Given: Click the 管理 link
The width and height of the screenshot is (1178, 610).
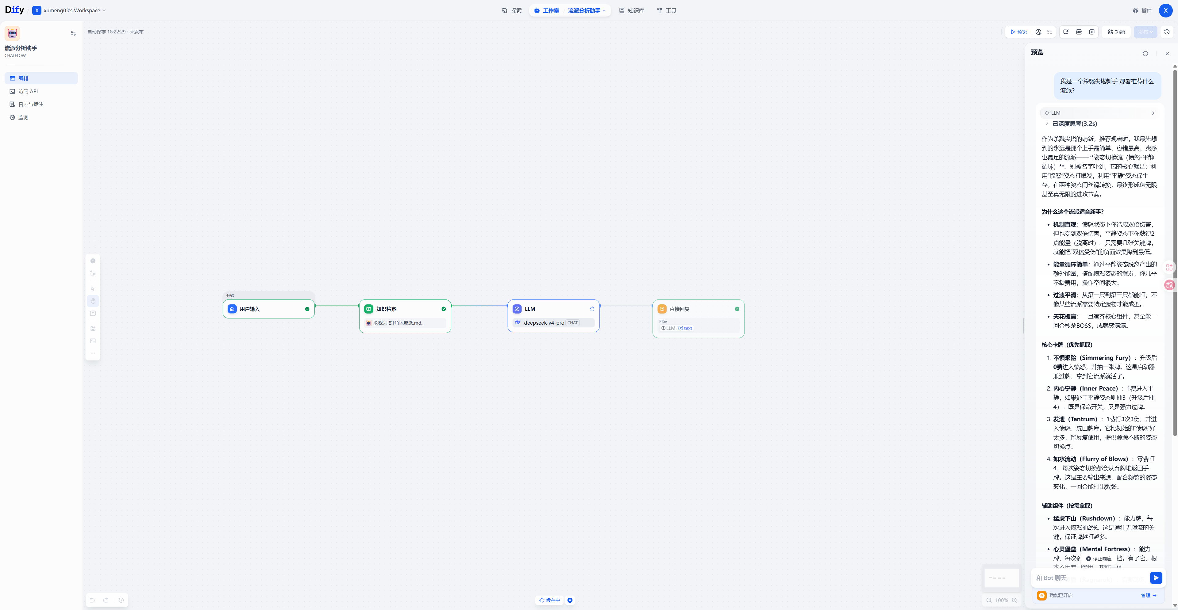Looking at the screenshot, I should tap(1148, 595).
